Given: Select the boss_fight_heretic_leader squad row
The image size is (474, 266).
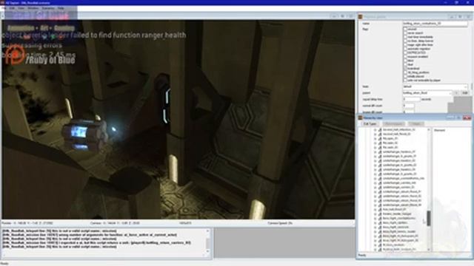Looking at the screenshot, I should (399, 231).
